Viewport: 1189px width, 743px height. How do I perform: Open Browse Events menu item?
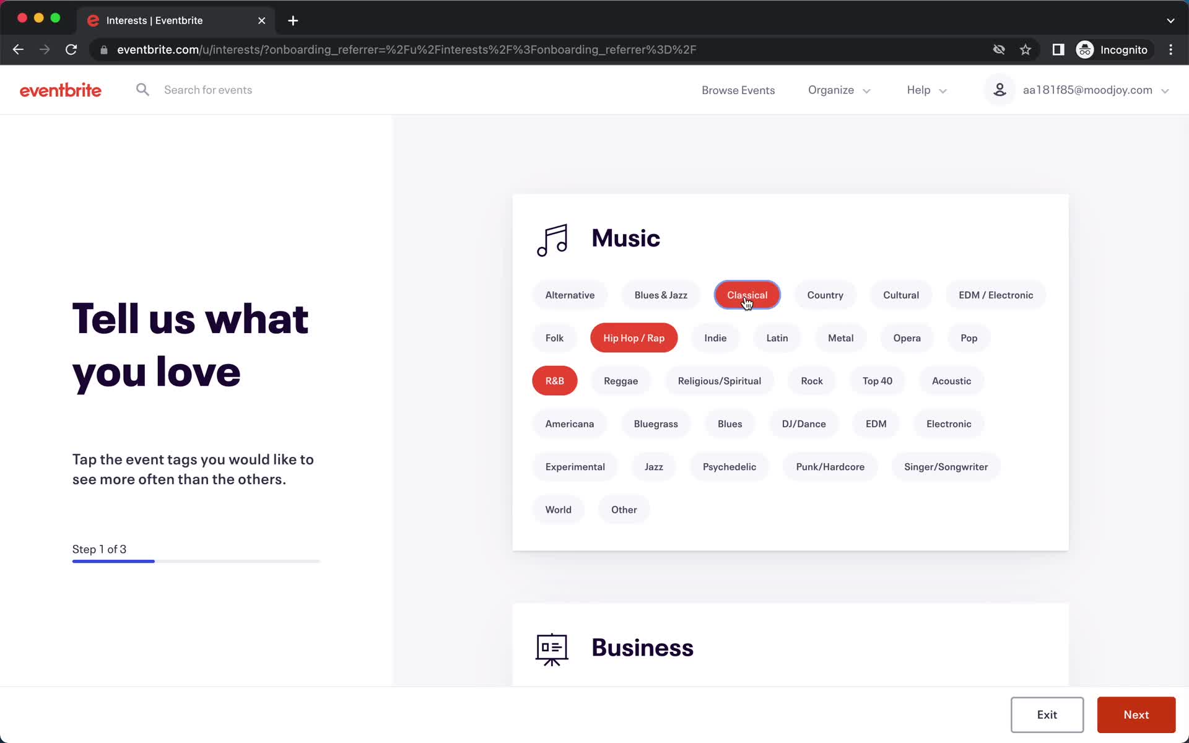pos(738,90)
